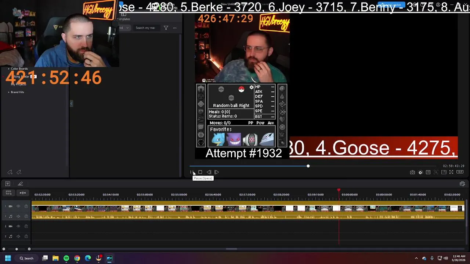Open the three-dot more options in media panel
The height and width of the screenshot is (264, 470).
tap(175, 28)
